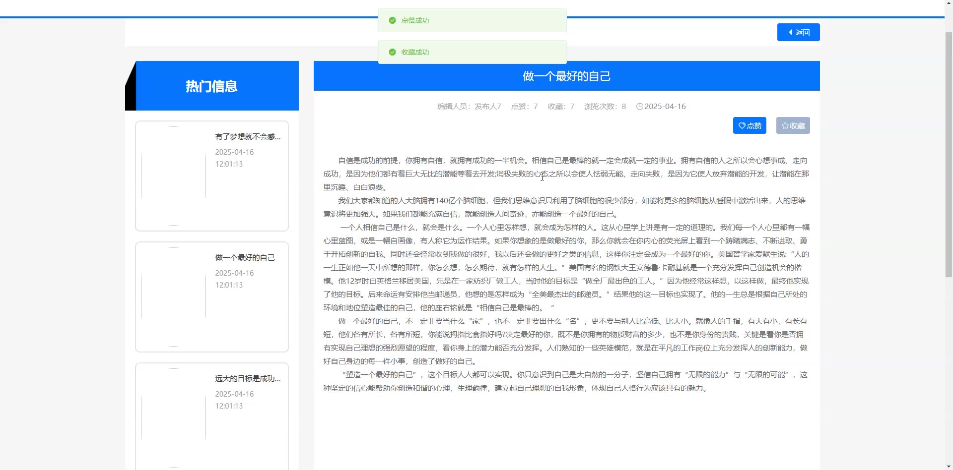This screenshot has height=470, width=953.
Task: Click the first paragraph starting with 自信是成功的前提
Action: click(566, 174)
